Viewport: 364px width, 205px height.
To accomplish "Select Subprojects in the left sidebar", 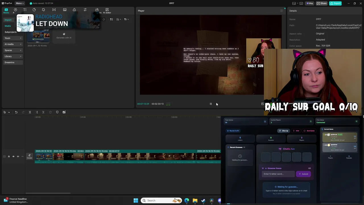I will tap(11, 32).
